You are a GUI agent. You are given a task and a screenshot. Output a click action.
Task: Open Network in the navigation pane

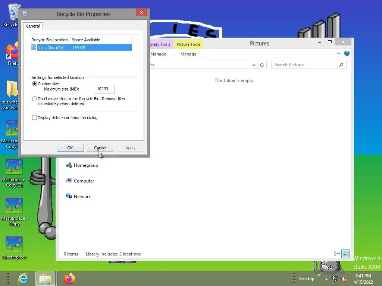[82, 197]
